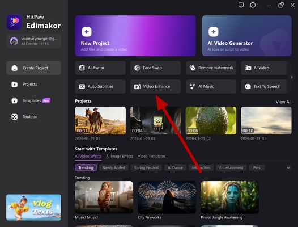Select the Entertainment category chip
Screen dimensions: 298x227
tap(231, 167)
